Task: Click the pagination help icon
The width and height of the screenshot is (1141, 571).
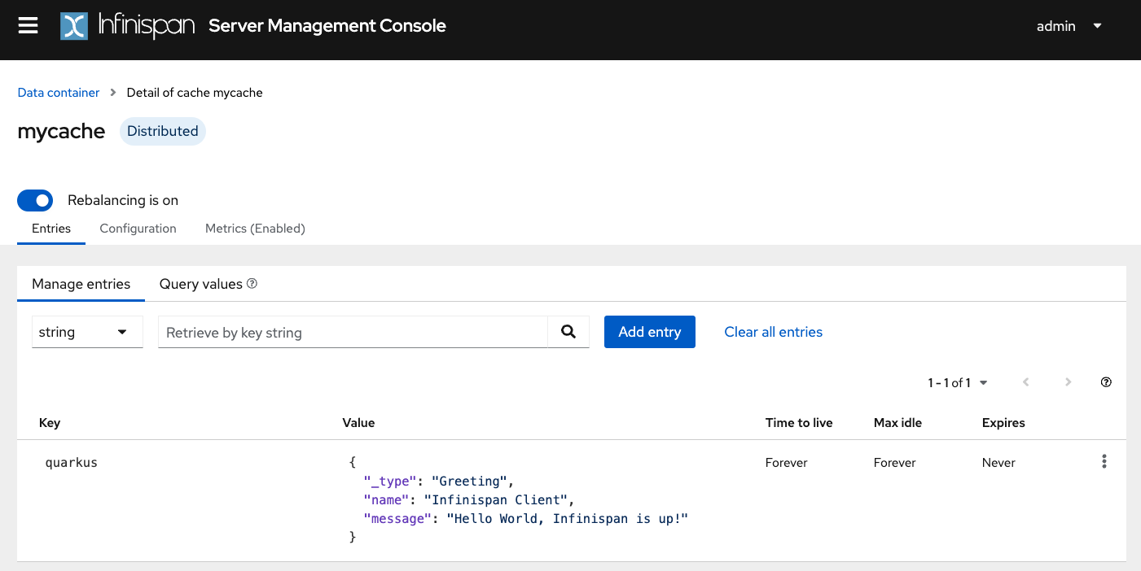Action: pyautogui.click(x=1106, y=382)
